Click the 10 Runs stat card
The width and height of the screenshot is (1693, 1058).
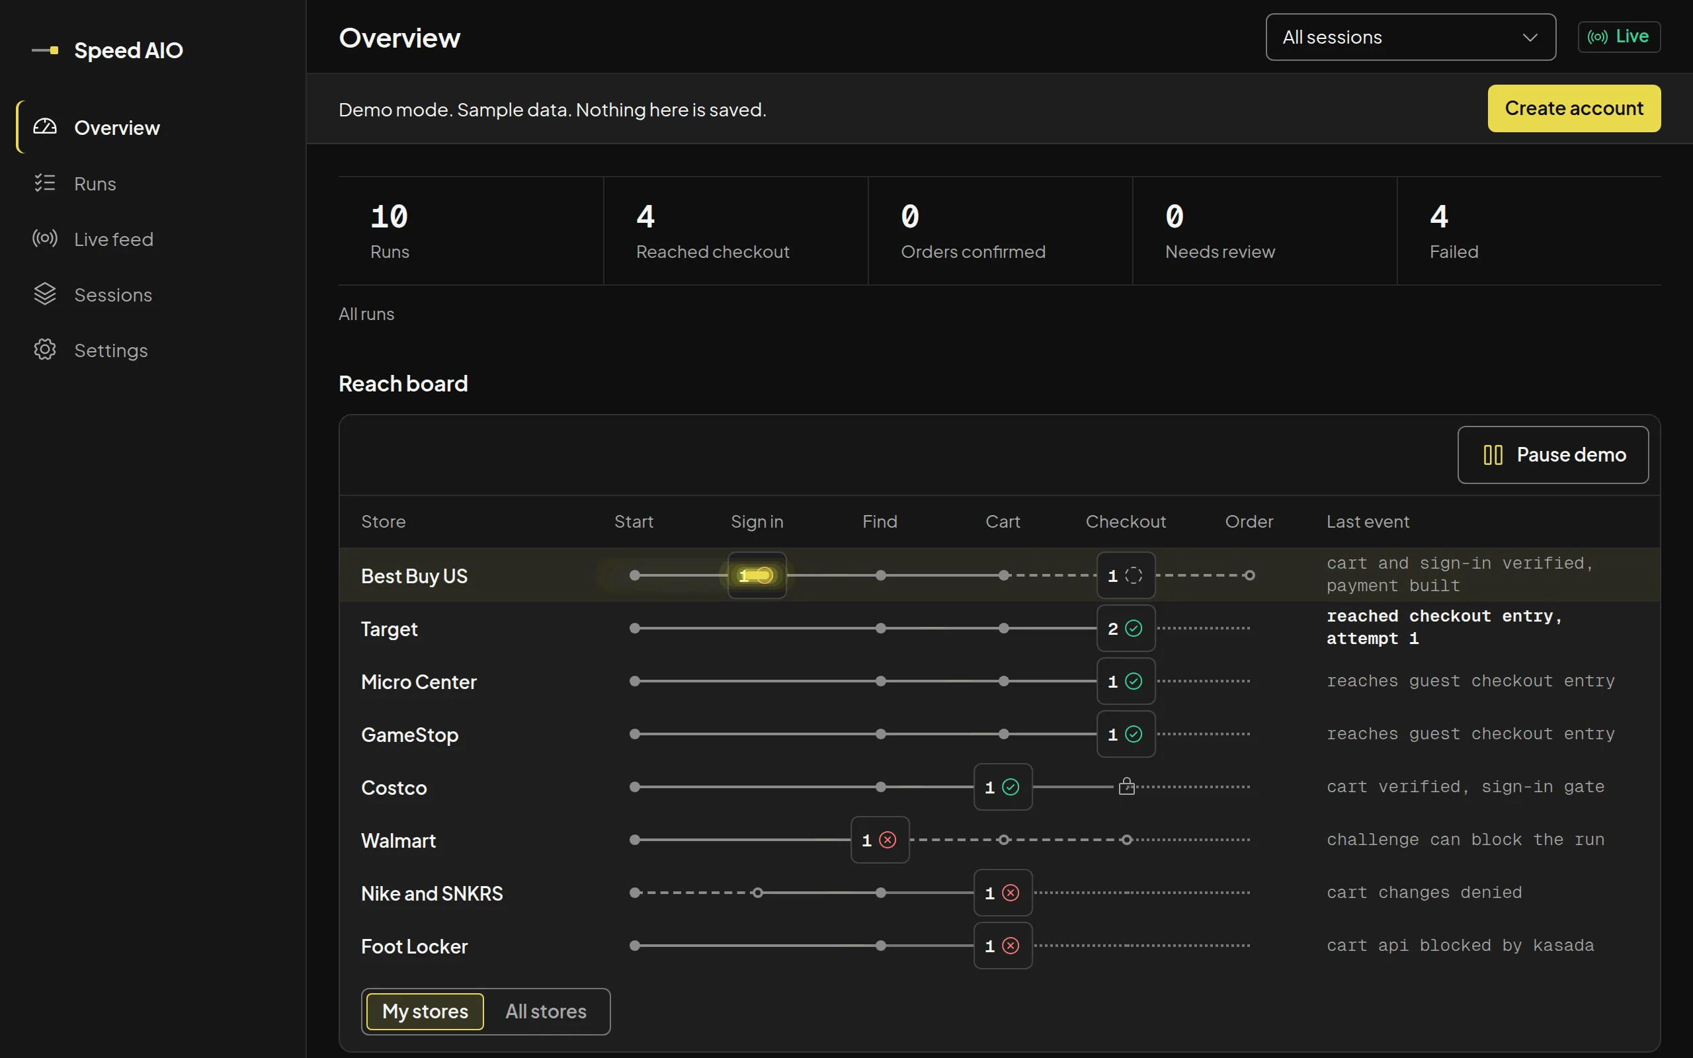pyautogui.click(x=471, y=231)
